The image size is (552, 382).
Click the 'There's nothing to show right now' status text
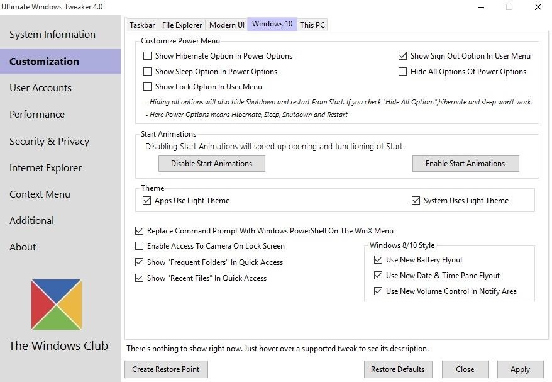point(277,349)
